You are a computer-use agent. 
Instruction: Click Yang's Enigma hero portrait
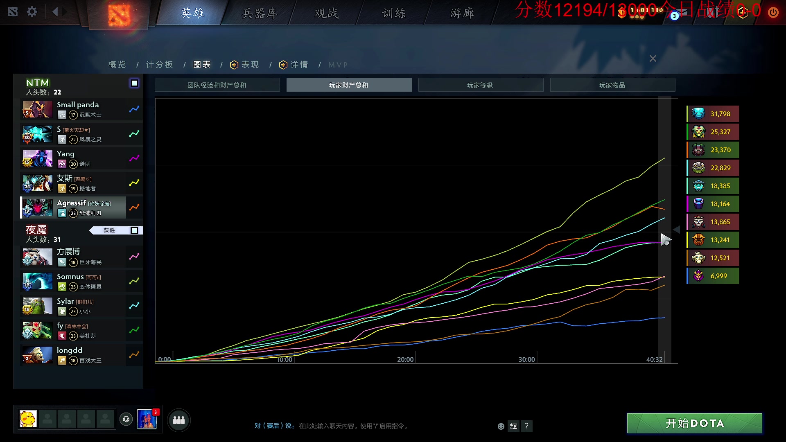point(37,158)
